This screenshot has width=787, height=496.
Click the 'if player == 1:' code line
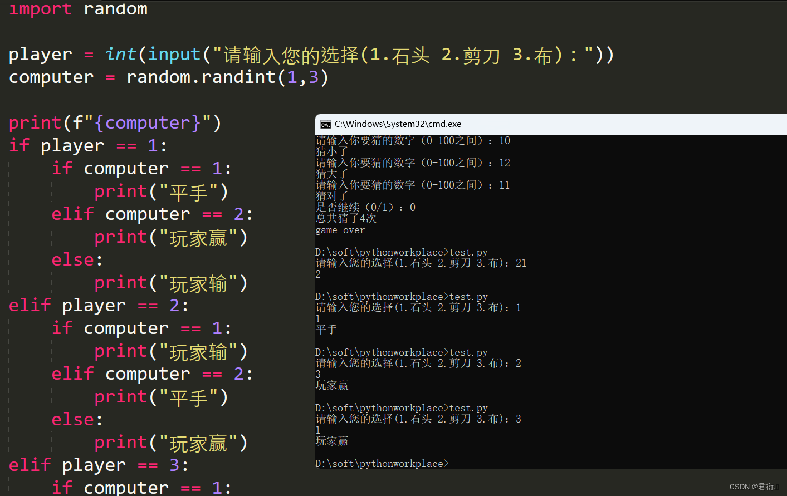pyautogui.click(x=88, y=146)
